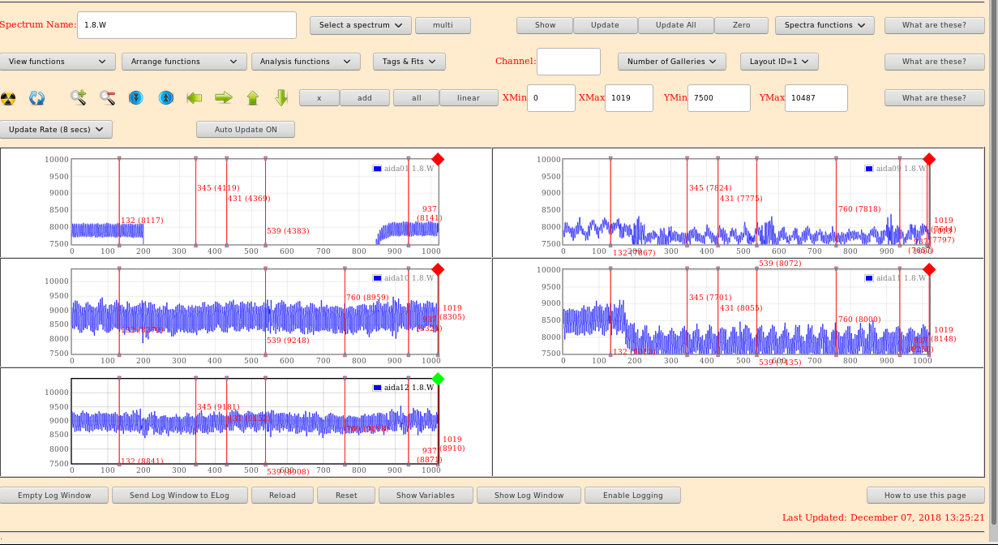Screen dimensions: 998x545
Task: Open the View functions menu
Action: coord(57,62)
